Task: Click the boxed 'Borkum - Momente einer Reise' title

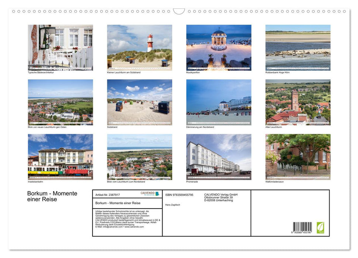Action: 118,203
